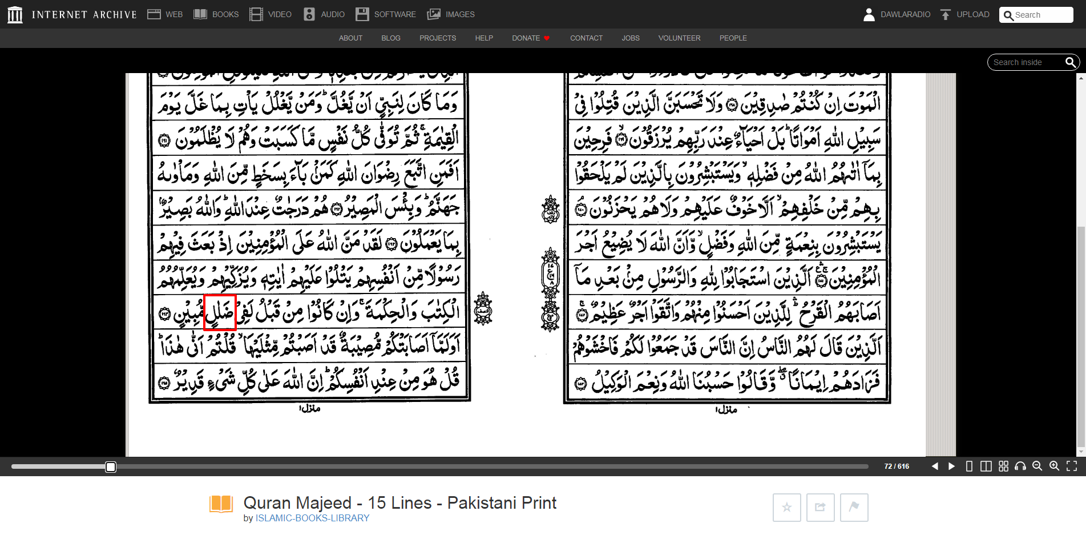Click the open book icon by title
The image size is (1086, 535).
point(221,504)
